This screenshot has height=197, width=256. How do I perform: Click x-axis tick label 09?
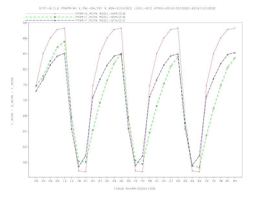click(x=57, y=181)
